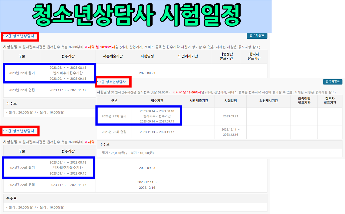
Task: Click 2023.11.13 ~ 2023.11.17 in the 1급 table
Action: point(68,185)
